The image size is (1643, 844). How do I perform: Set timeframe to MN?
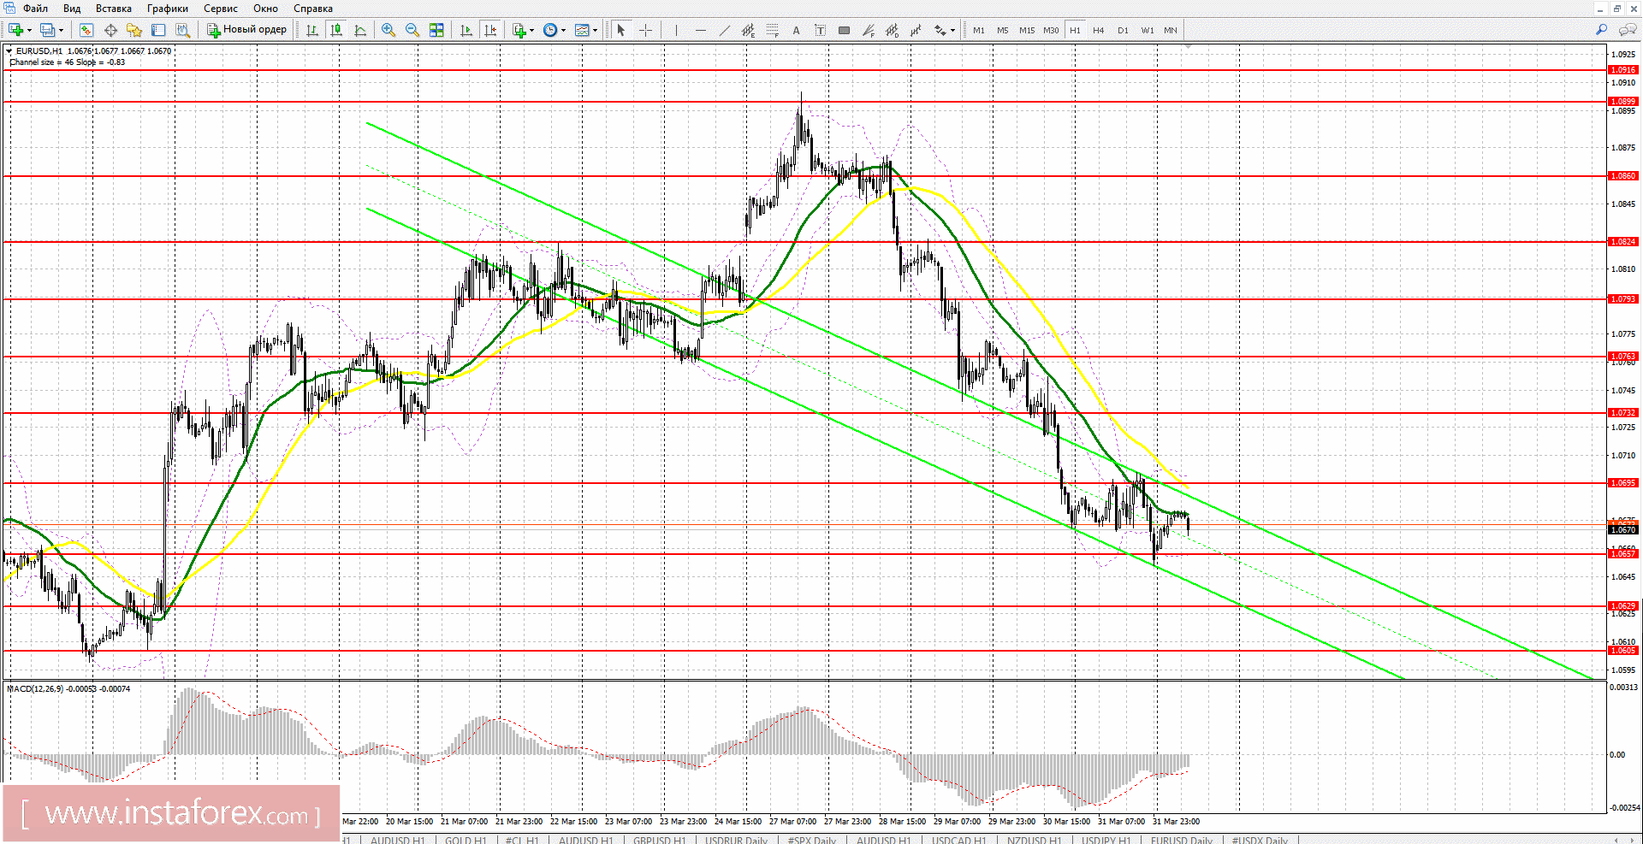1171,30
